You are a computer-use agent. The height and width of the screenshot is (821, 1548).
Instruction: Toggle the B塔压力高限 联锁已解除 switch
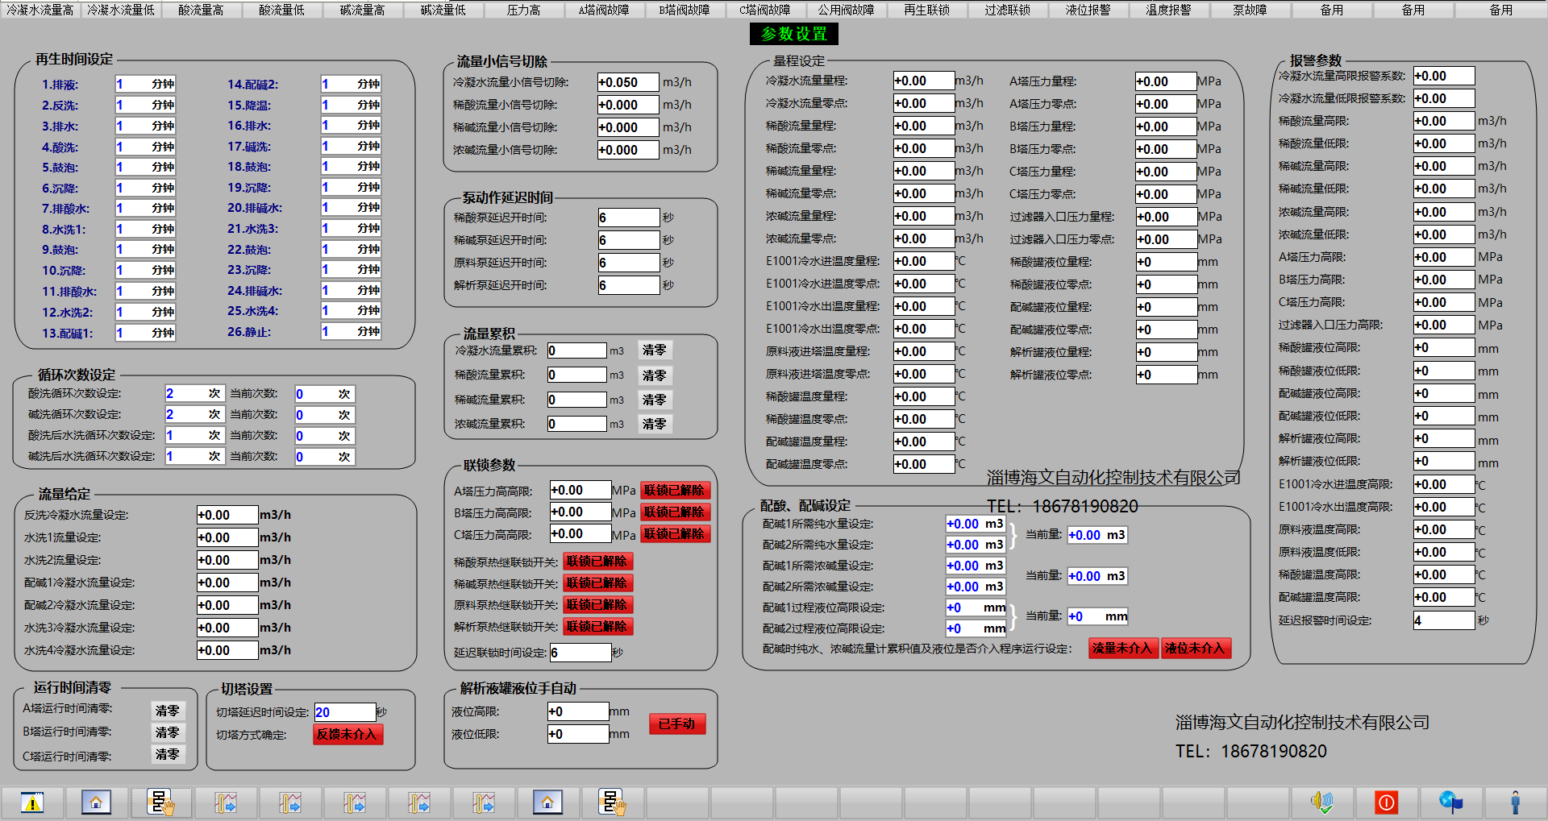pyautogui.click(x=675, y=512)
